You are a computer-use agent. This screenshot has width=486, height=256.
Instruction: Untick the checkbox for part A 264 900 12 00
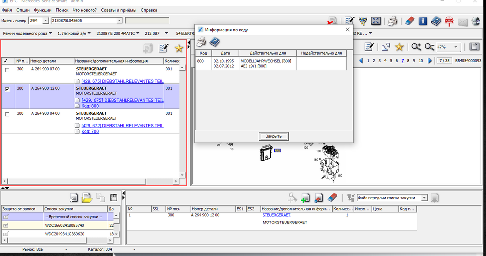point(7,89)
